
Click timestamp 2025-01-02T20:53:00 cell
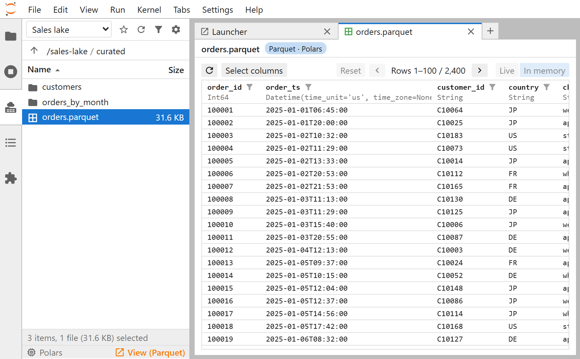click(307, 173)
